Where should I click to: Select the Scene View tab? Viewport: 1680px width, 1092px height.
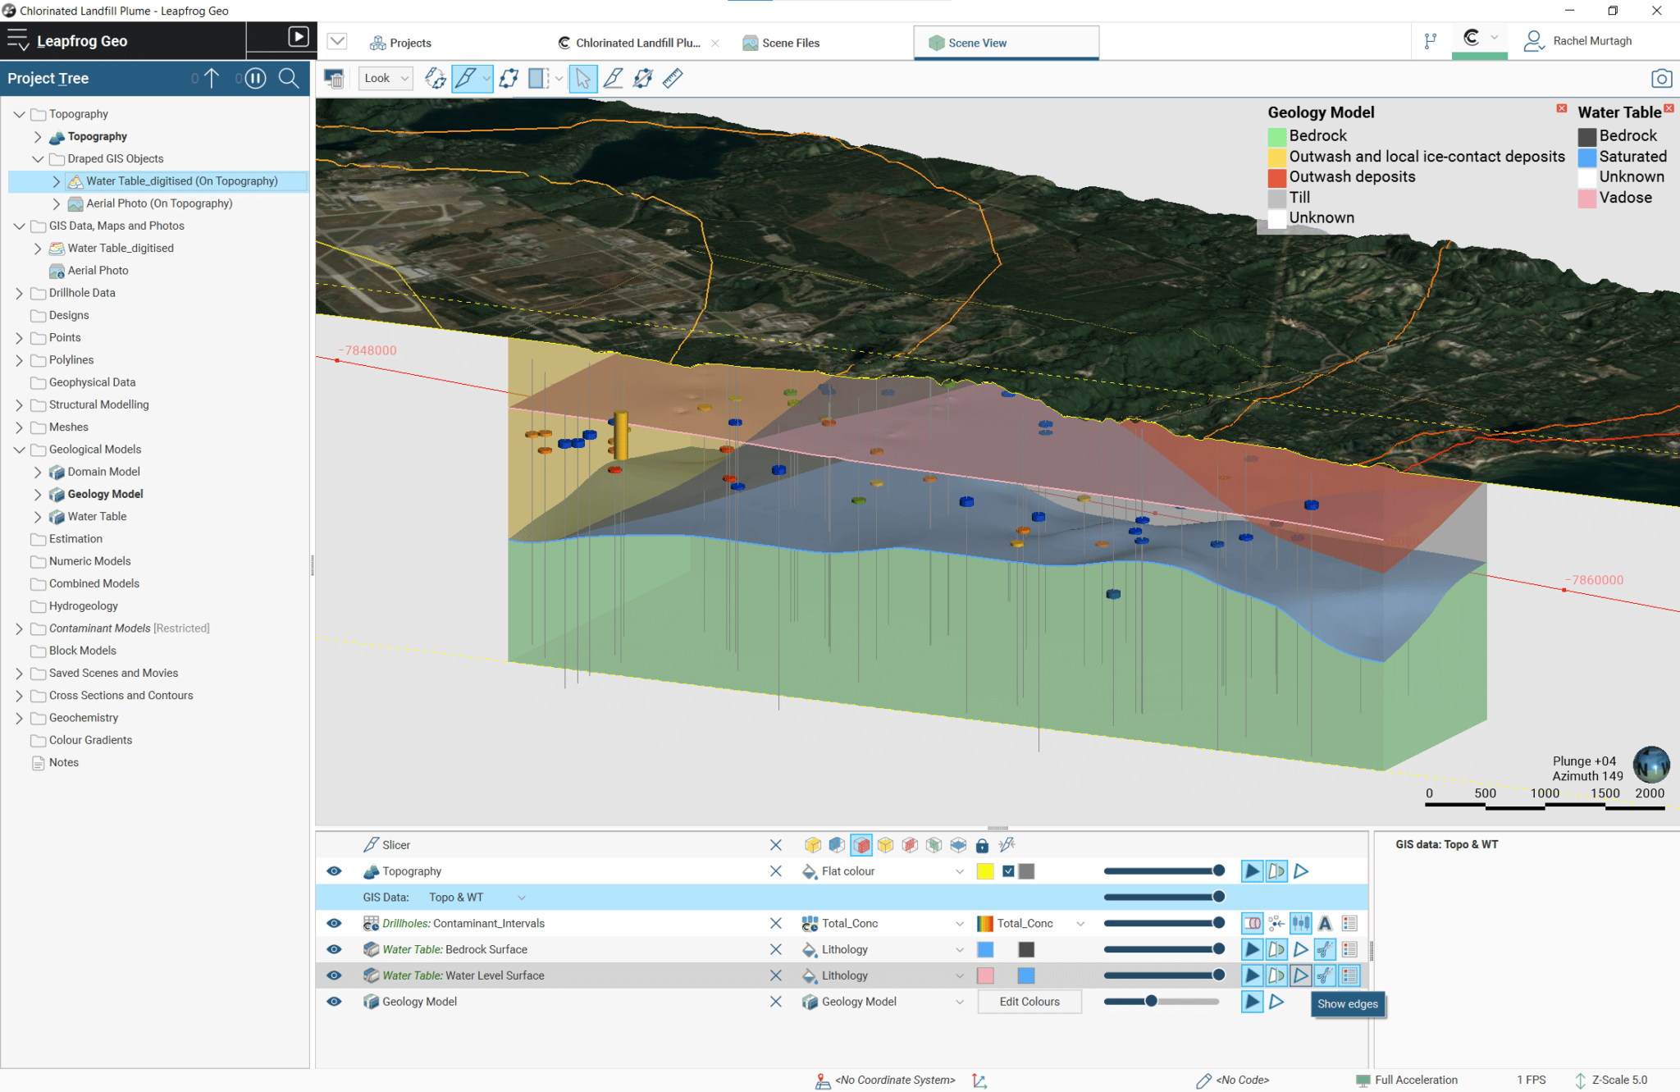[x=1006, y=43]
